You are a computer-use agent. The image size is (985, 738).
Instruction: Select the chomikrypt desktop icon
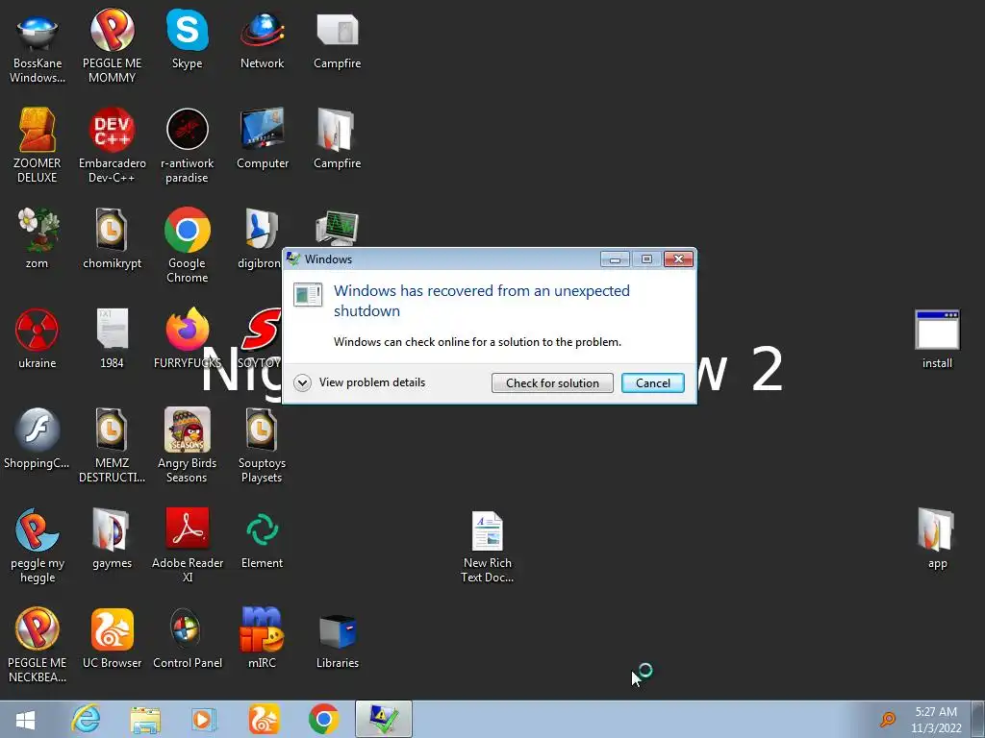112,238
